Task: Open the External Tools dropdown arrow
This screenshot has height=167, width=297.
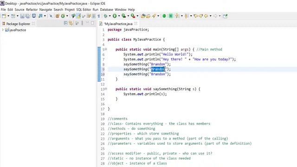Action: click(x=137, y=16)
